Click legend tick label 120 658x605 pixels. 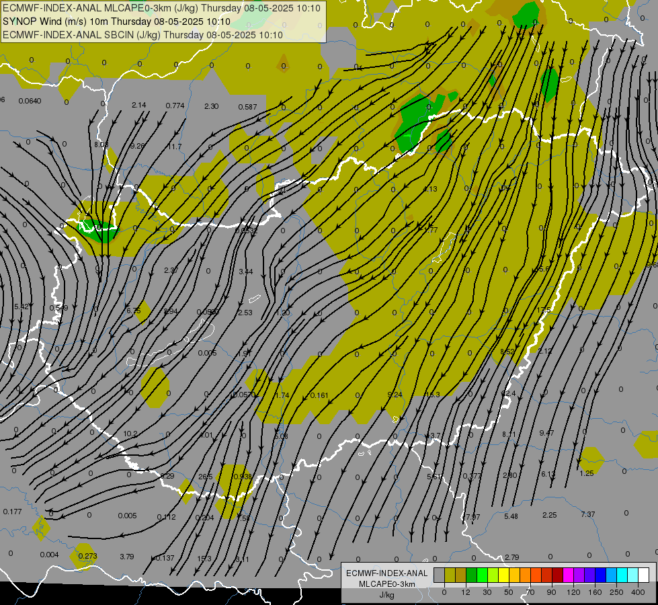click(x=574, y=592)
